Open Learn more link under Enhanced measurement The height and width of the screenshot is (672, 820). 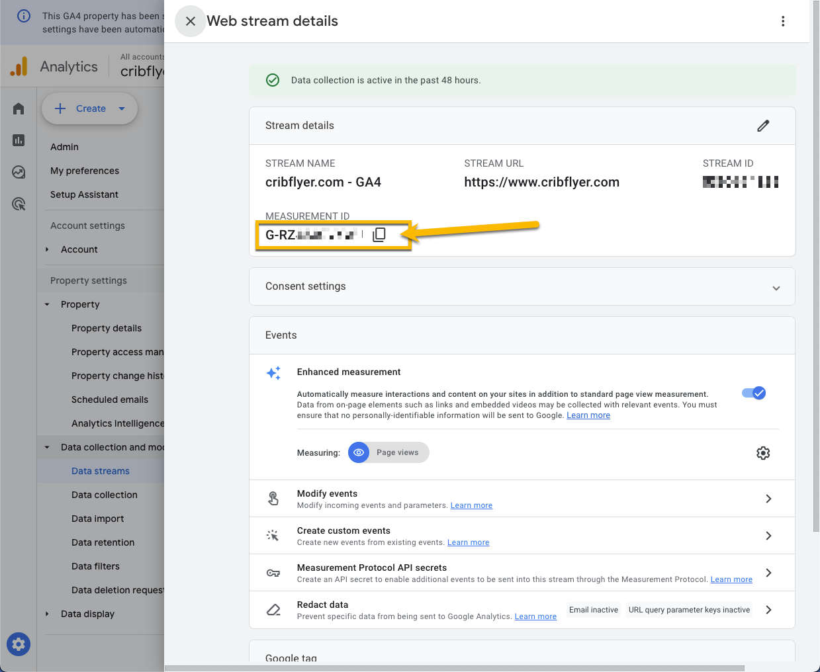click(588, 415)
